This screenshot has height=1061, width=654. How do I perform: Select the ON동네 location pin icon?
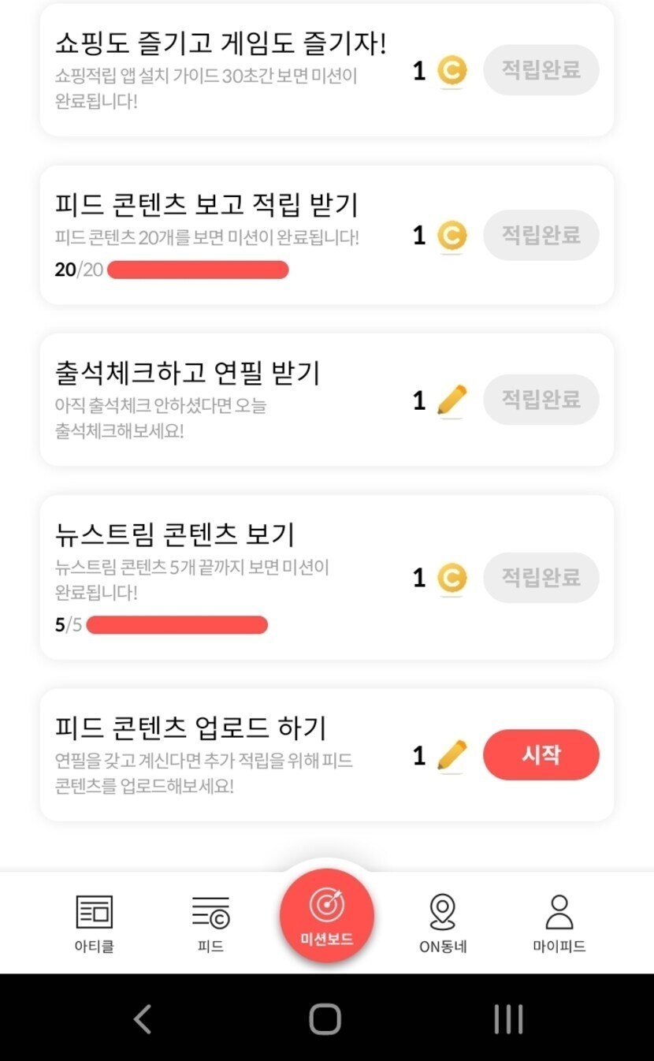(x=443, y=914)
